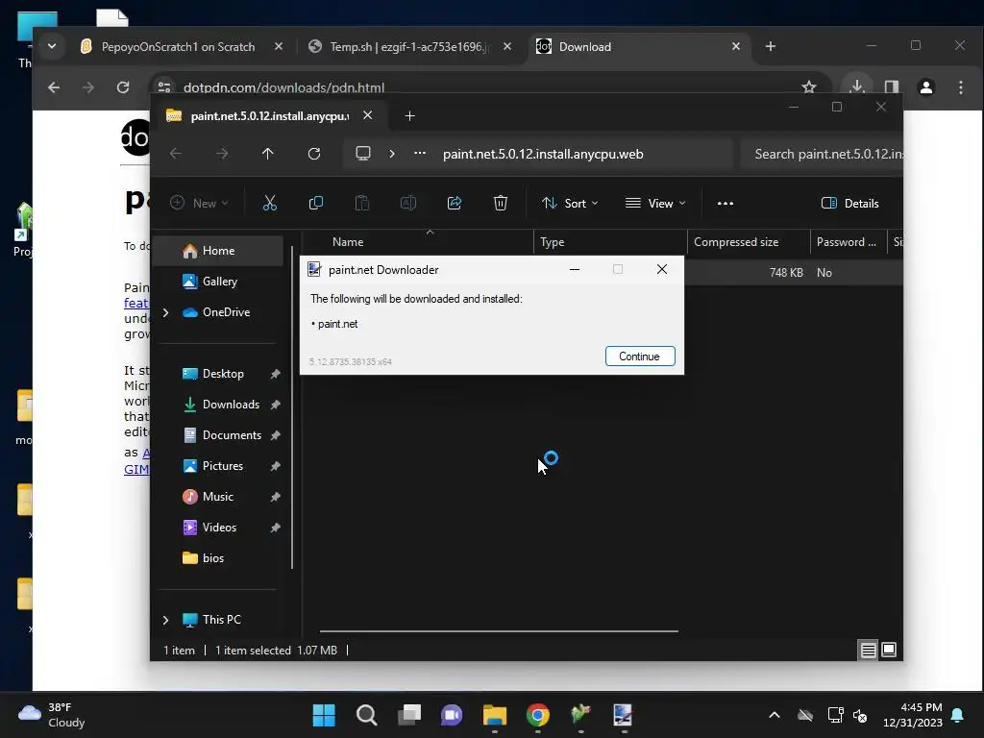The image size is (984, 738).
Task: Expand the address bar path chevron
Action: (392, 154)
